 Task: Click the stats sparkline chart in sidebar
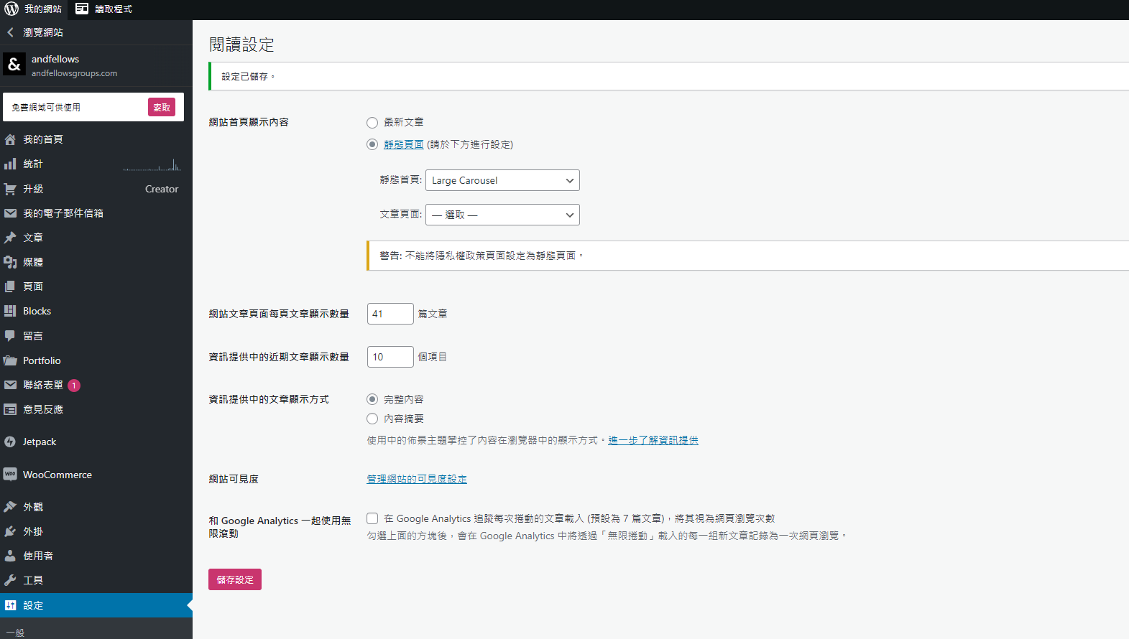pyautogui.click(x=152, y=164)
